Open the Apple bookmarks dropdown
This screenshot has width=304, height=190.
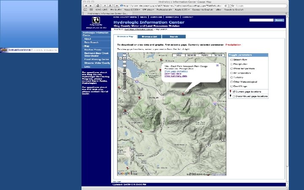click(x=182, y=9)
